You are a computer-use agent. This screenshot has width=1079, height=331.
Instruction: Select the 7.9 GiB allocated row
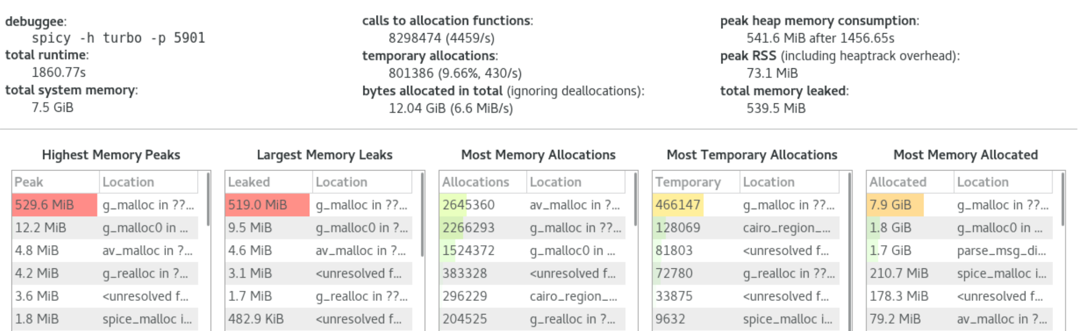(x=960, y=205)
